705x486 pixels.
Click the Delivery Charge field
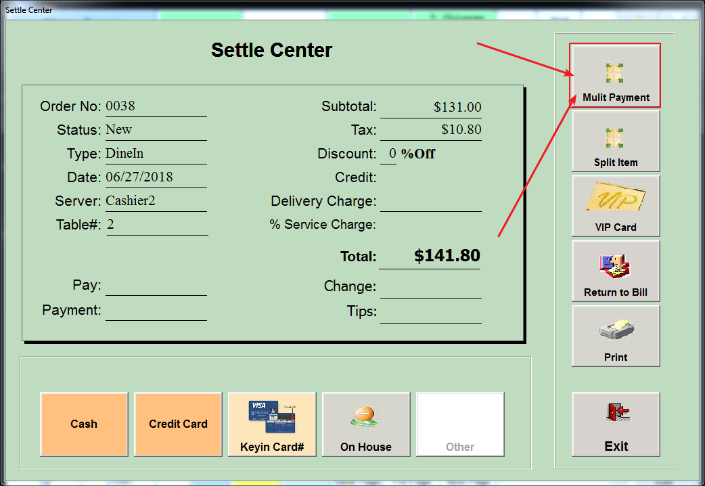(x=431, y=201)
